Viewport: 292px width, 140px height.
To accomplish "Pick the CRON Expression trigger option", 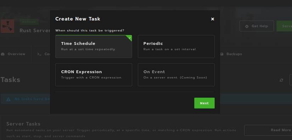I will [x=94, y=75].
